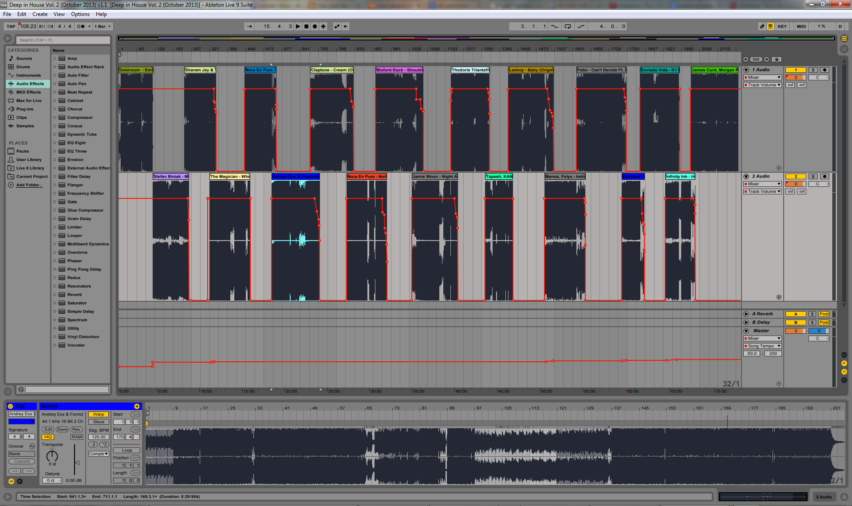
Task: Toggle Post on A Reverb return
Action: (824, 314)
